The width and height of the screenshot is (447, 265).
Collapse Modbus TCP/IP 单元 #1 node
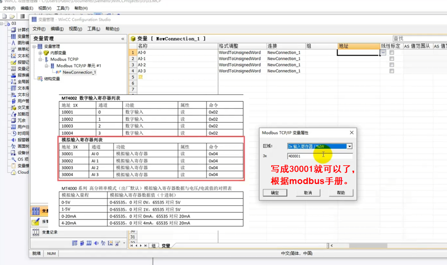(46, 66)
